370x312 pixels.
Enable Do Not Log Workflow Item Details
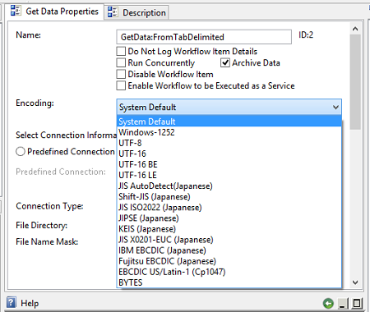[x=121, y=51]
